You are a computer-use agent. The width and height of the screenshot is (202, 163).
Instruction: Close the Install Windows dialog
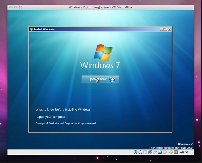pos(170,29)
